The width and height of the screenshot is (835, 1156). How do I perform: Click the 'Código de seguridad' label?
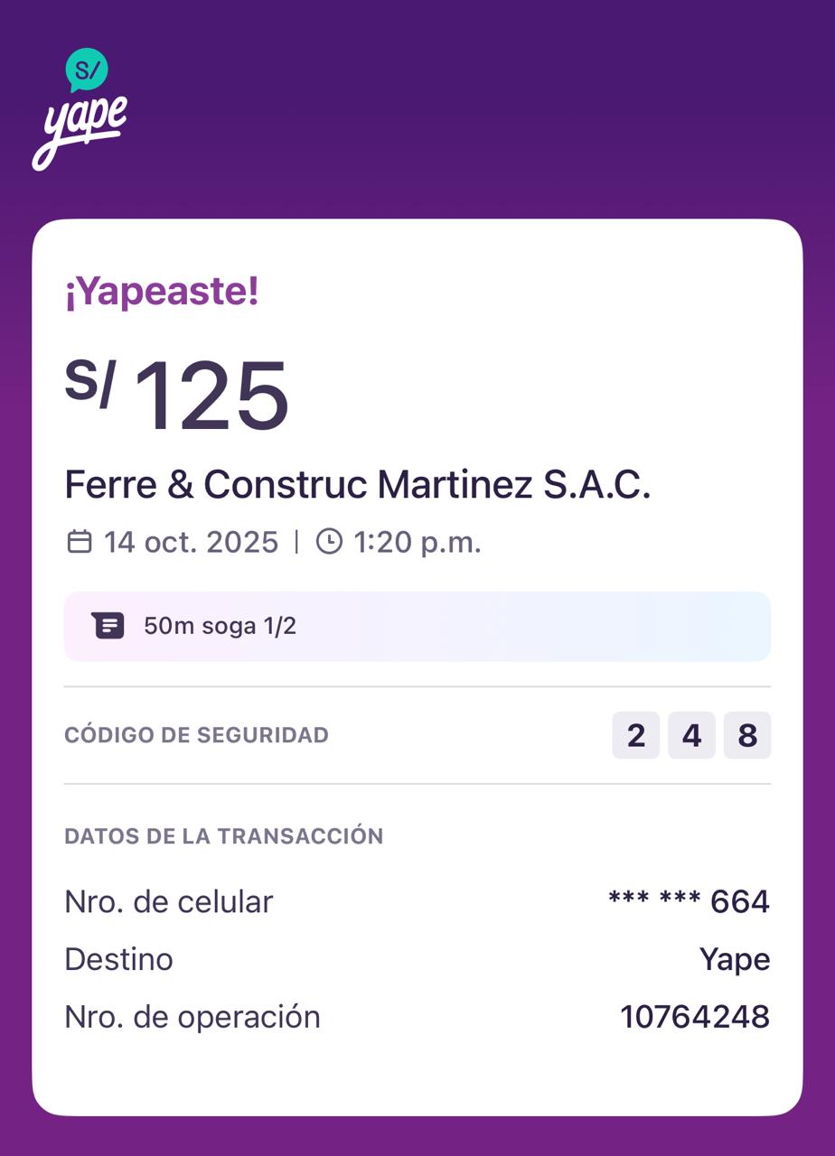[x=196, y=735]
